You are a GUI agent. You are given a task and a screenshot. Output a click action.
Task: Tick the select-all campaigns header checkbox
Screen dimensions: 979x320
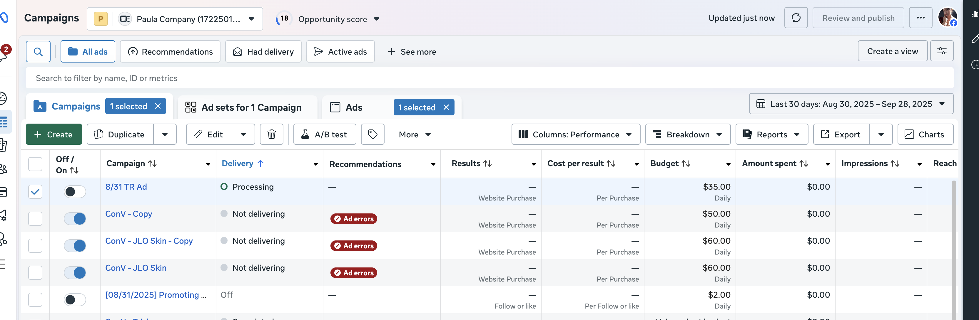click(x=35, y=164)
